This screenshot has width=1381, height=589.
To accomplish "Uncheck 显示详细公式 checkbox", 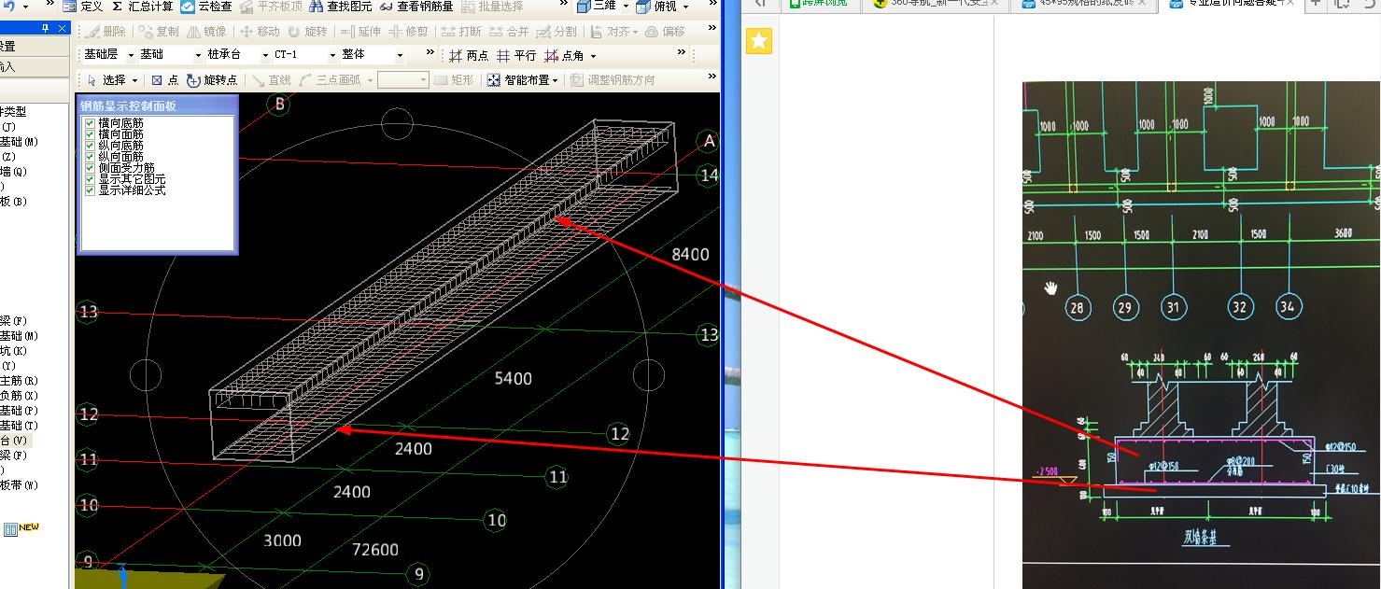I will (x=90, y=190).
